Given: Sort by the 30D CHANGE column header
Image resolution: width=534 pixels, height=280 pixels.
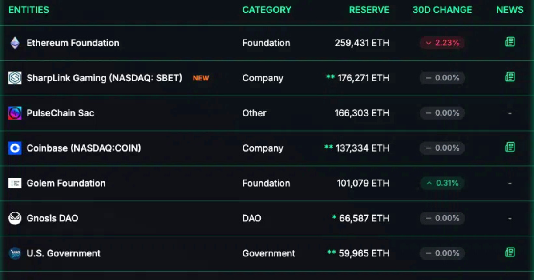Looking at the screenshot, I should [442, 10].
